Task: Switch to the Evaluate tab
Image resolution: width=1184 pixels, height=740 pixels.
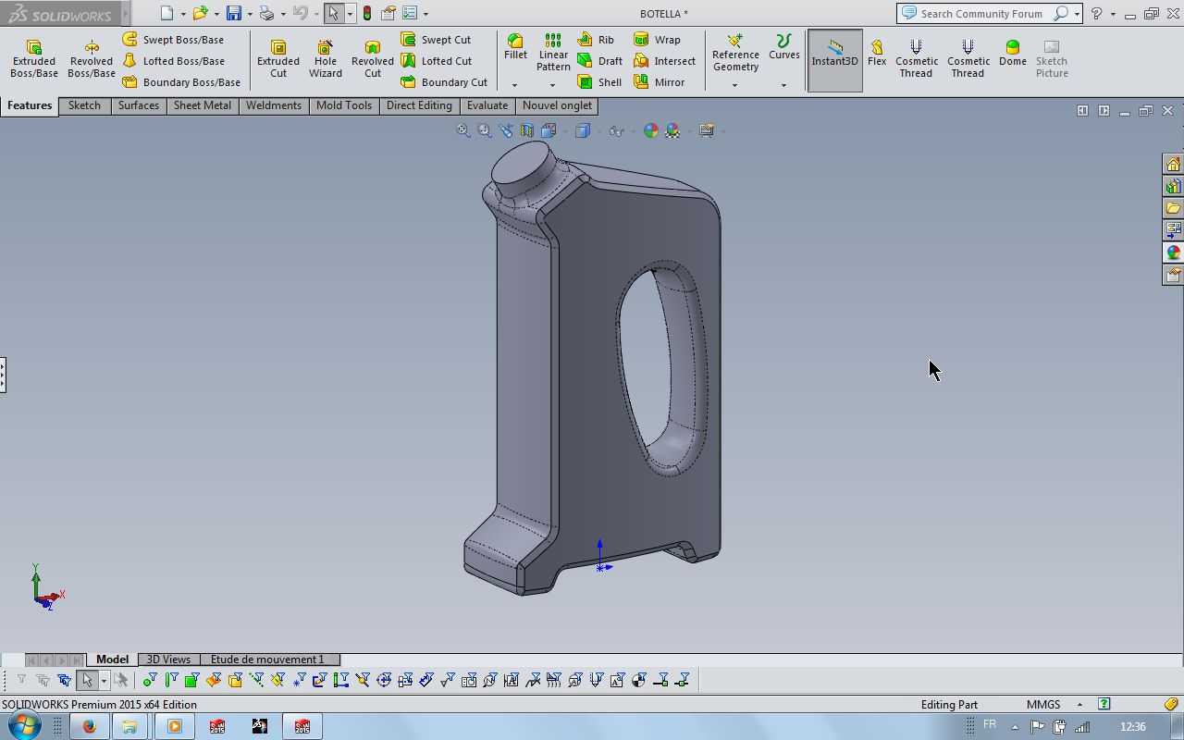Action: click(x=487, y=105)
